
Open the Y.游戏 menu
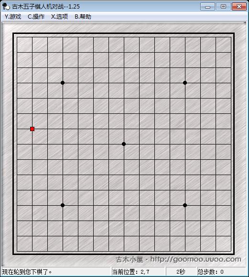[13, 17]
